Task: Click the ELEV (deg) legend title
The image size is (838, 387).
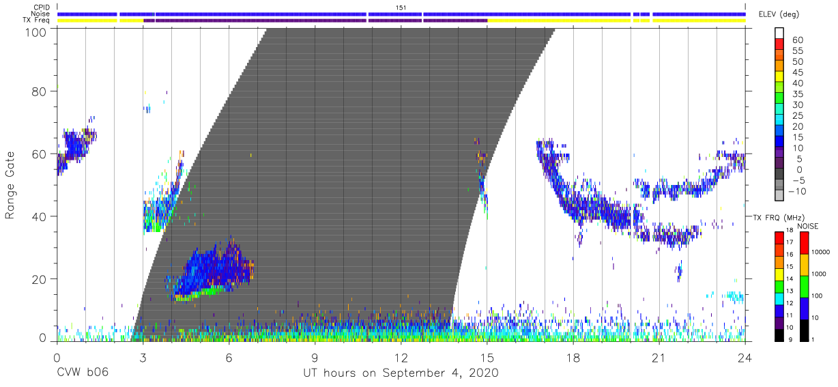Action: [779, 14]
